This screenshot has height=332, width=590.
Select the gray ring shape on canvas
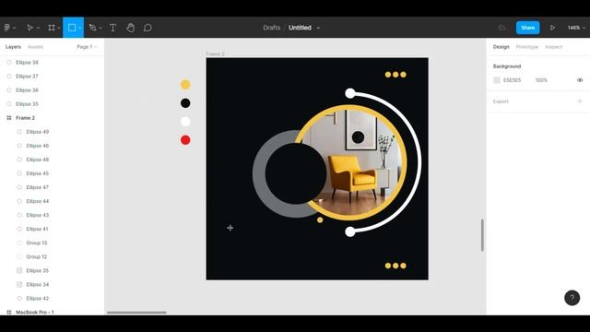tap(259, 174)
